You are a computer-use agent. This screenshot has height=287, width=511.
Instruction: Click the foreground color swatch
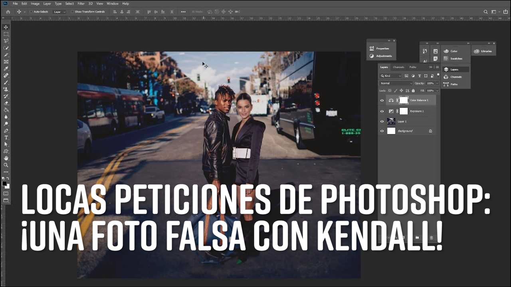(4, 183)
